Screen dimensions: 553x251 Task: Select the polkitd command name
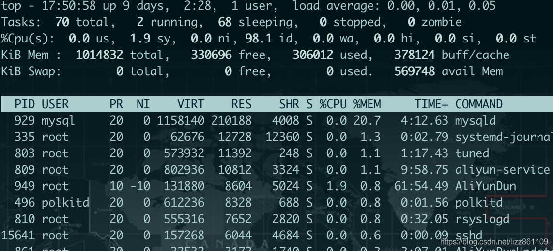click(x=479, y=203)
